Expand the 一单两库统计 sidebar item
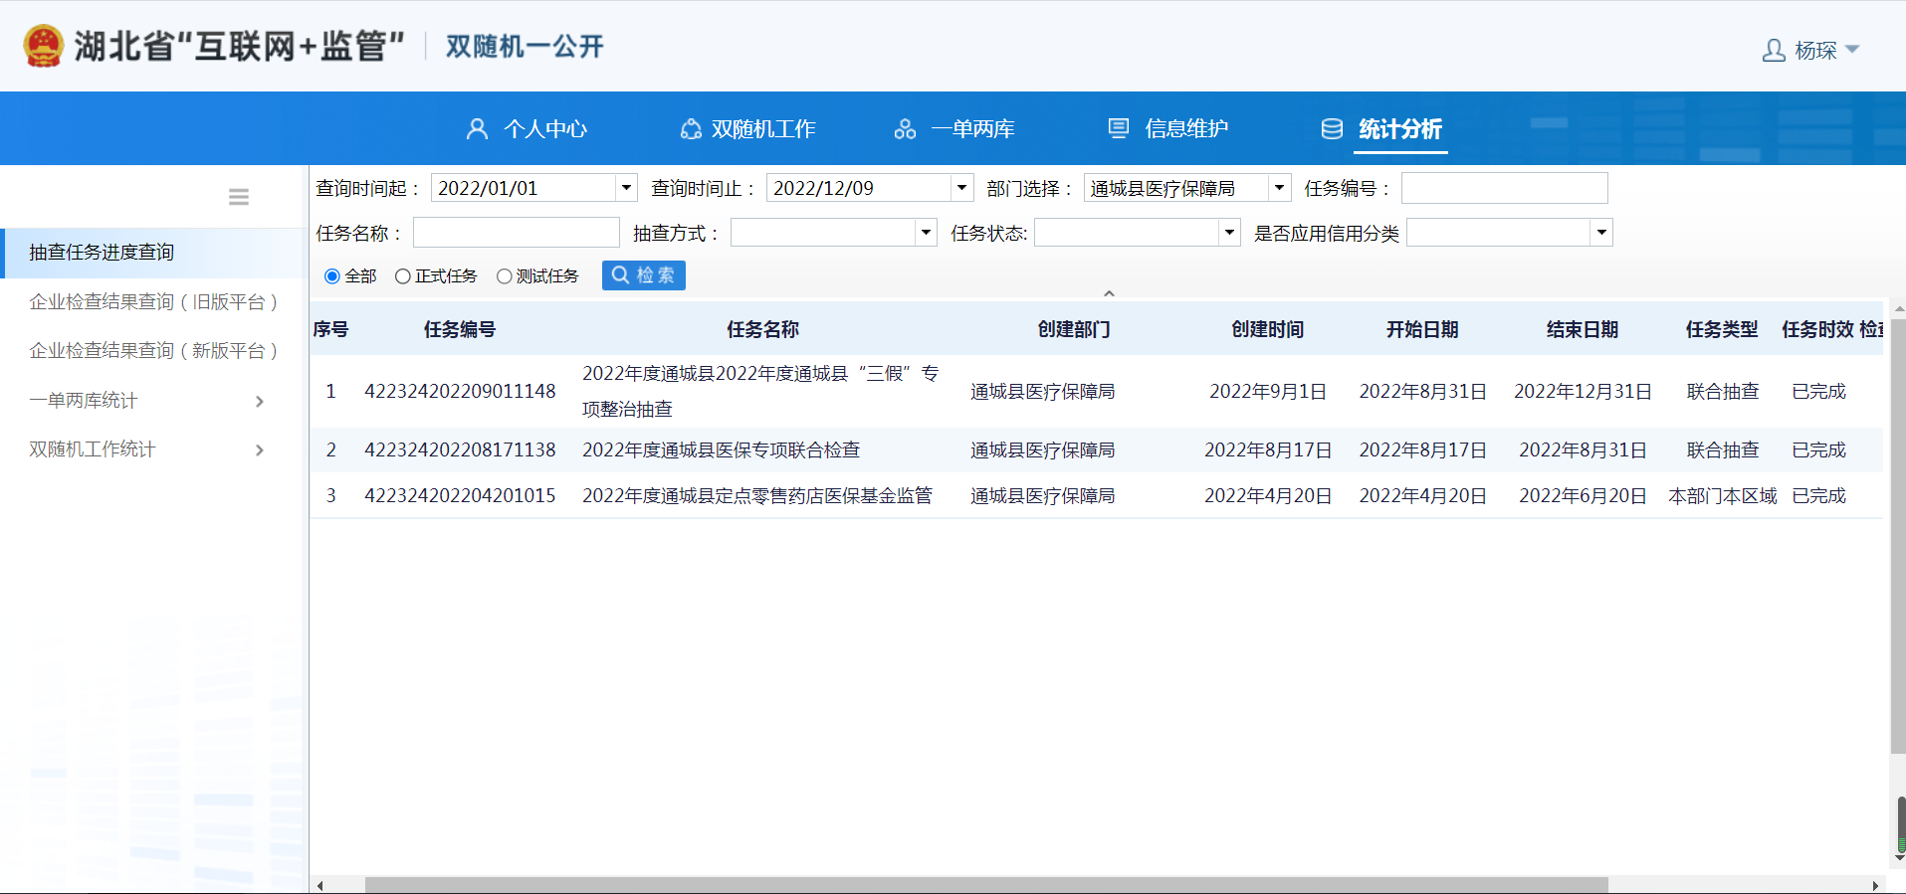The image size is (1906, 894). pos(149,400)
